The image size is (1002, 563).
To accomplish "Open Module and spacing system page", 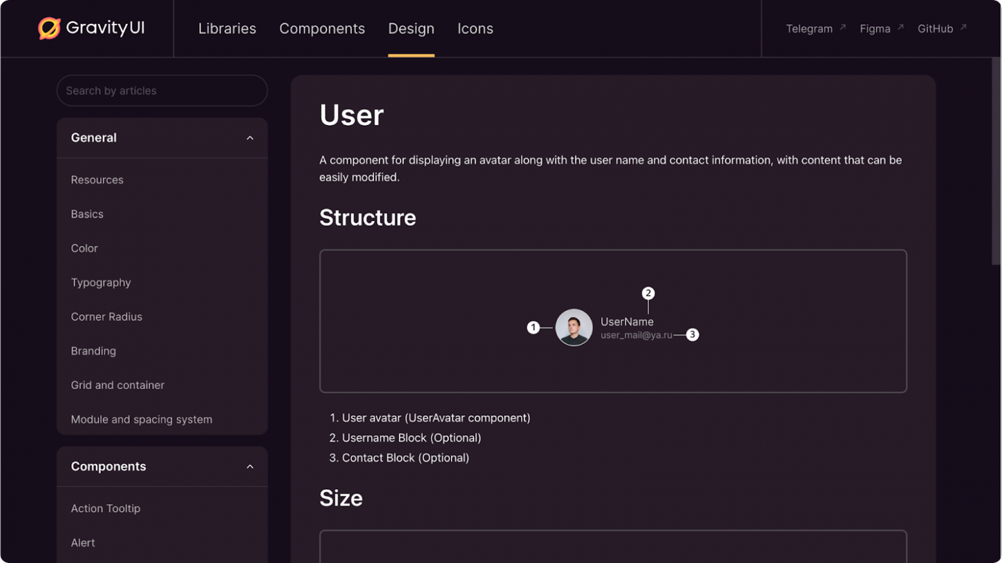I will [141, 419].
